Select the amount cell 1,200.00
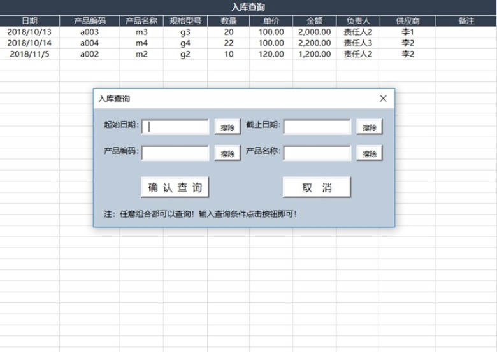This screenshot has height=352, width=497. (x=314, y=54)
